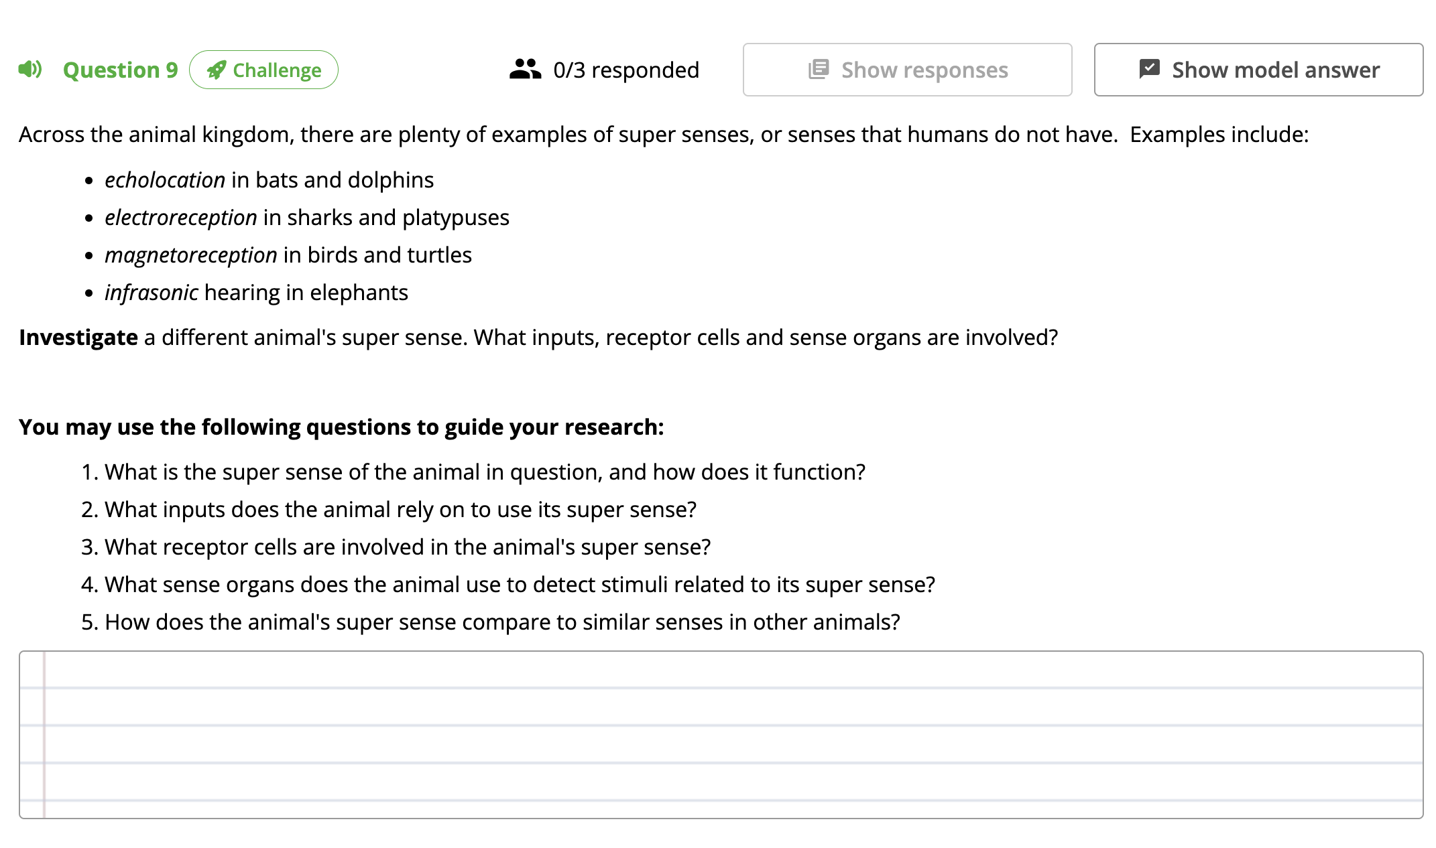The image size is (1436, 848).
Task: Click the italic word electroreception
Action: (x=181, y=218)
